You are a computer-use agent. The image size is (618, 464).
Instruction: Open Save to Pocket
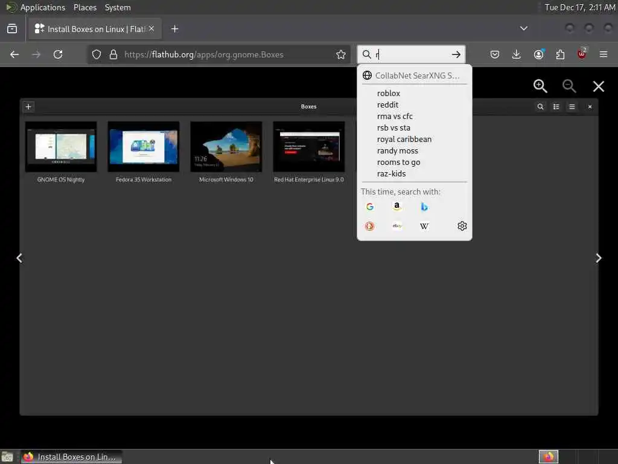click(495, 54)
